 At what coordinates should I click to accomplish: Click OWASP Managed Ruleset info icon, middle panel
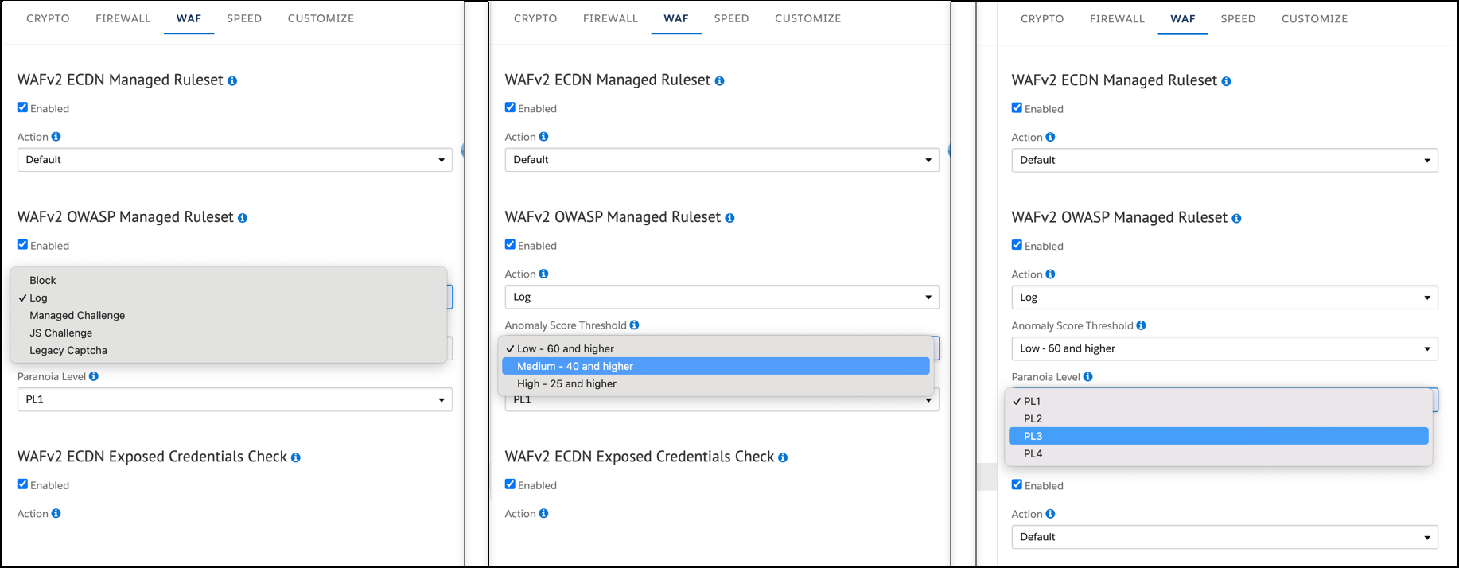(729, 218)
